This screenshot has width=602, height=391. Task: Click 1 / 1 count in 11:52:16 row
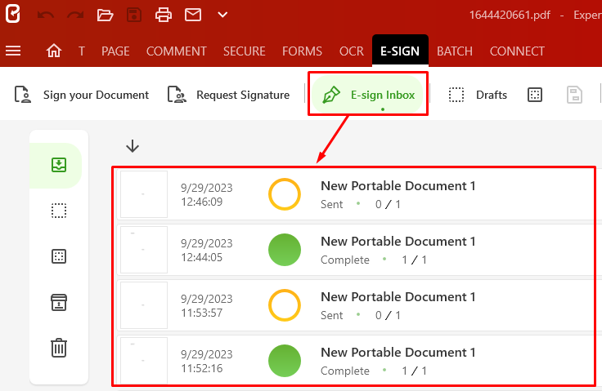[414, 371]
